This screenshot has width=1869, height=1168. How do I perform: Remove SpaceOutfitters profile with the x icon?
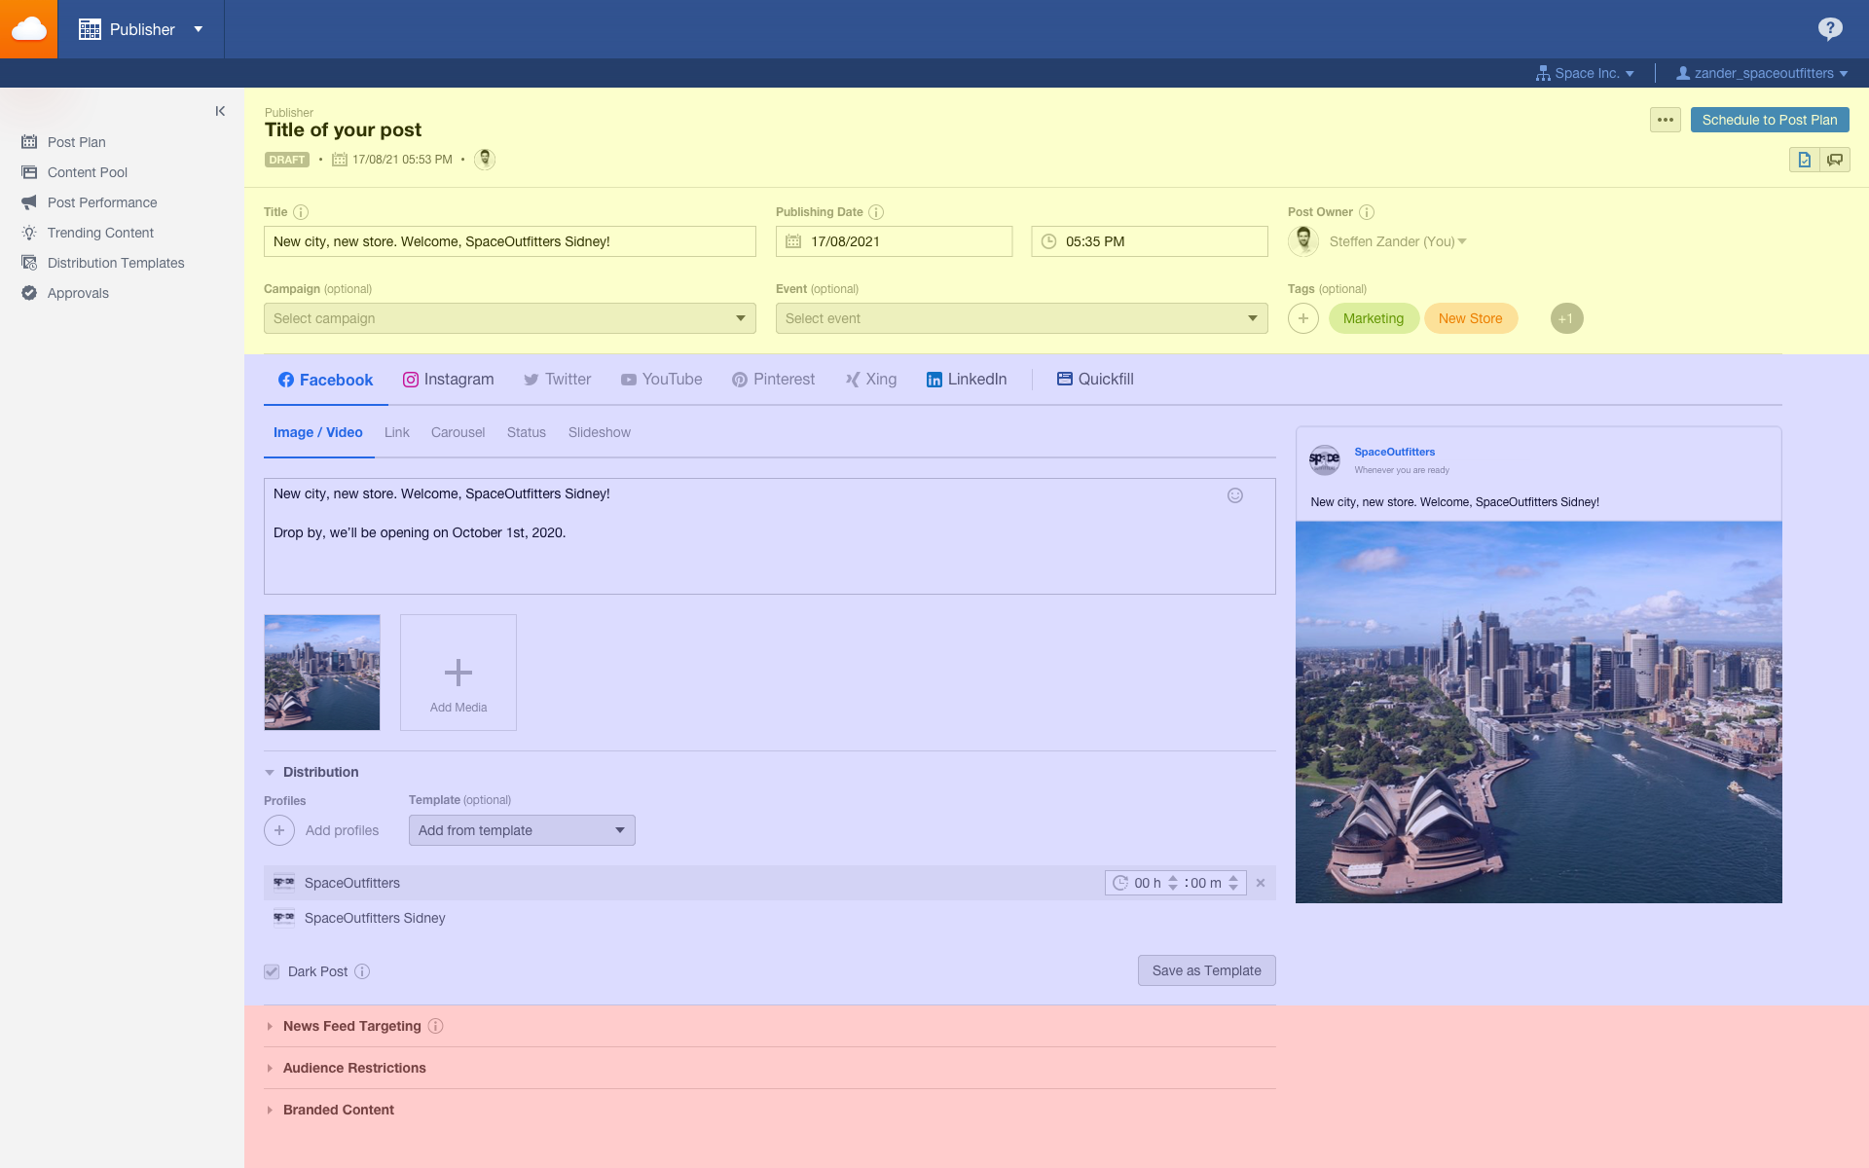tap(1261, 883)
